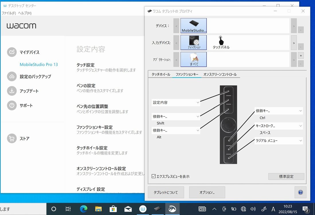Open File Explorer from the taskbar

pyautogui.click(x=98, y=209)
